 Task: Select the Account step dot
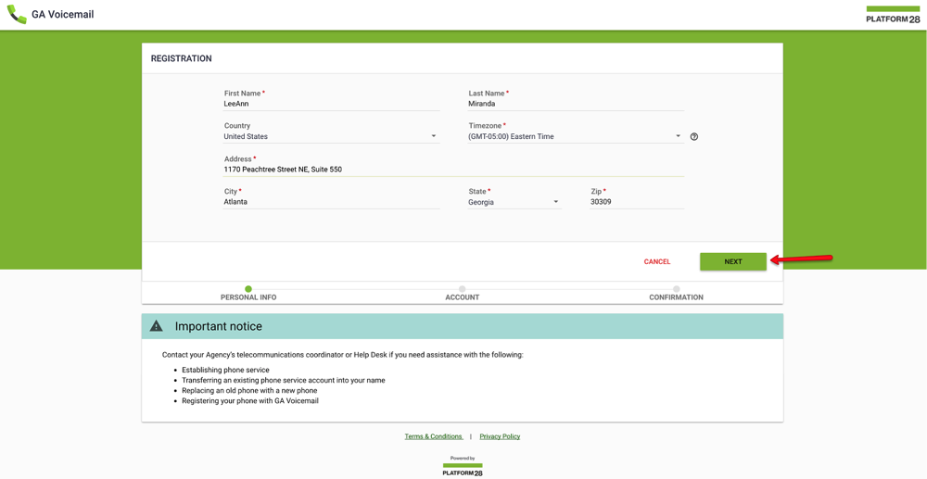tap(463, 289)
